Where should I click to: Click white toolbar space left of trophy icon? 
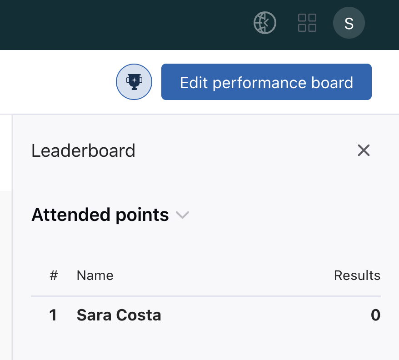pyautogui.click(x=55, y=82)
